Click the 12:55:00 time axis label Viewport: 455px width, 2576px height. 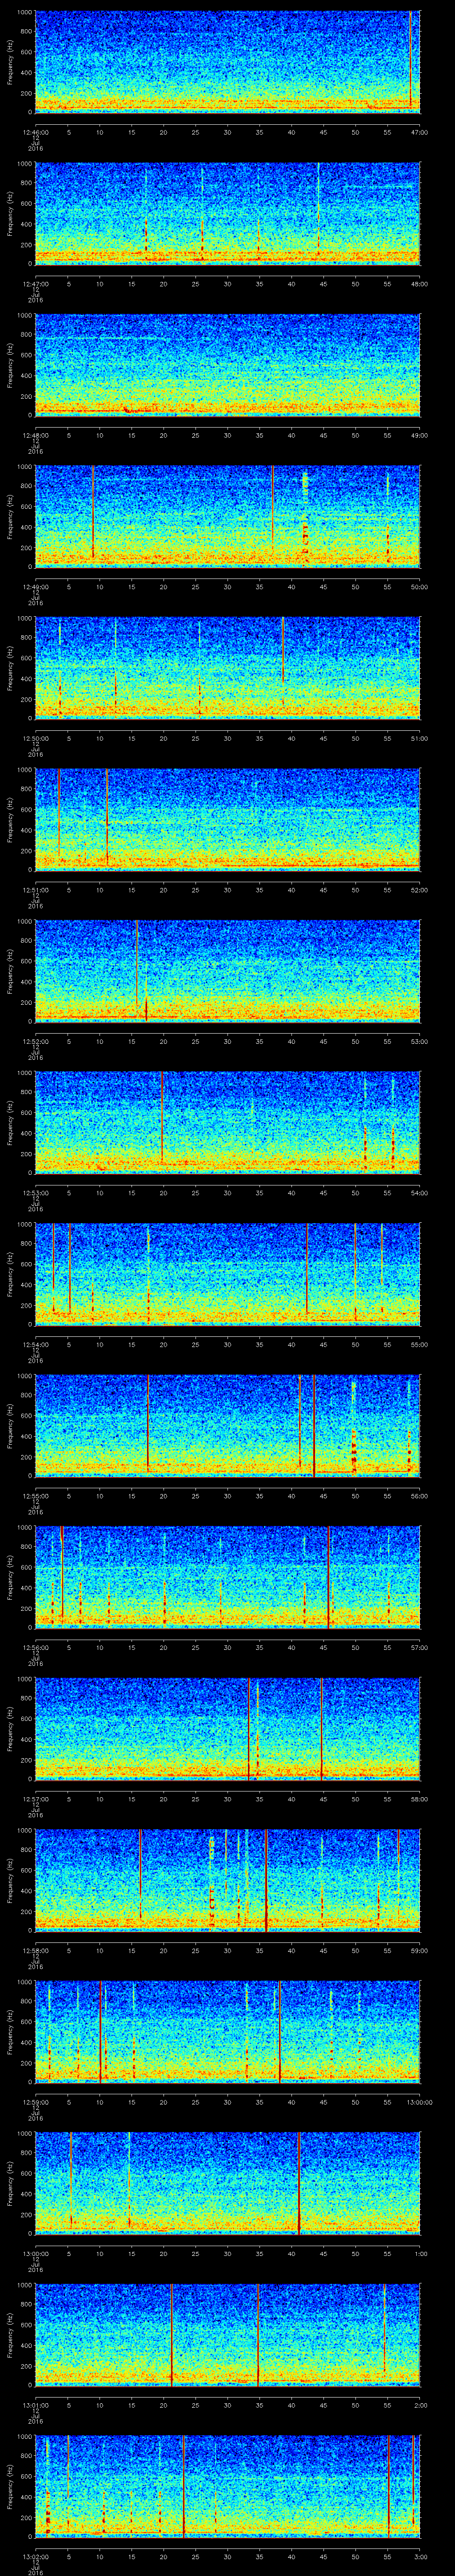[x=36, y=1496]
